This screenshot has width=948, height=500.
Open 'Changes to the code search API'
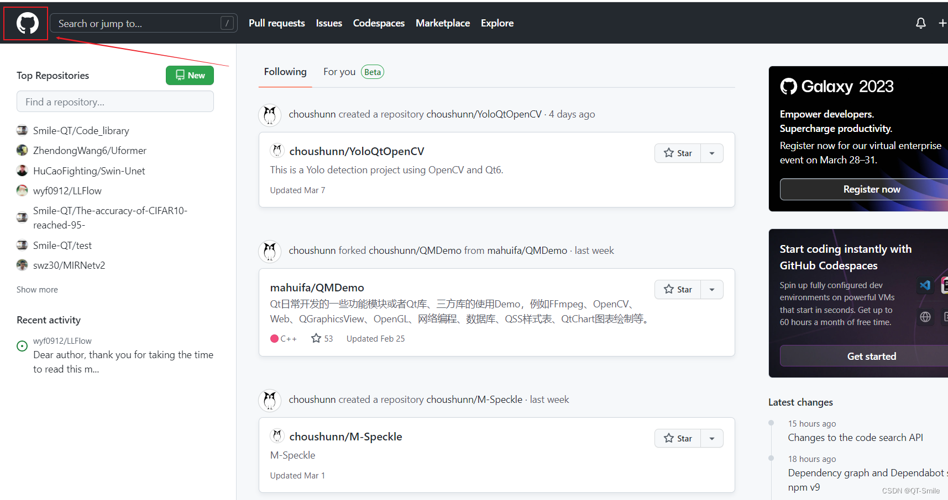855,438
